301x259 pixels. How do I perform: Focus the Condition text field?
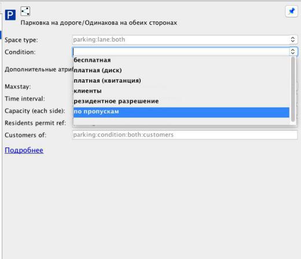click(181, 51)
